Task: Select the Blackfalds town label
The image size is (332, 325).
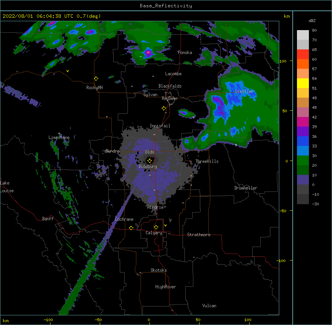Action: pyautogui.click(x=170, y=86)
